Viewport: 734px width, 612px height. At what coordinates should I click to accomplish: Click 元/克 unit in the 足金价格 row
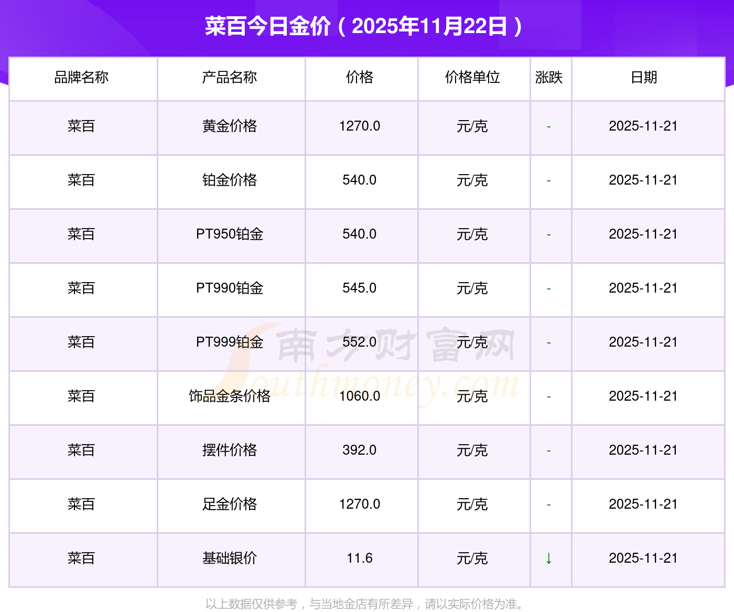point(472,504)
